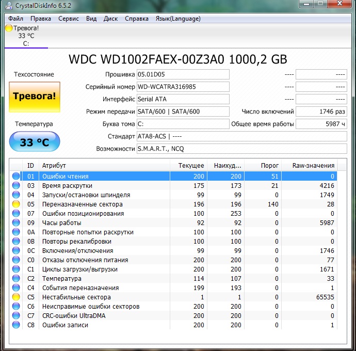This screenshot has height=351, width=356.
Task: Select the Переназначенные сектора attribute text
Action: [83, 204]
